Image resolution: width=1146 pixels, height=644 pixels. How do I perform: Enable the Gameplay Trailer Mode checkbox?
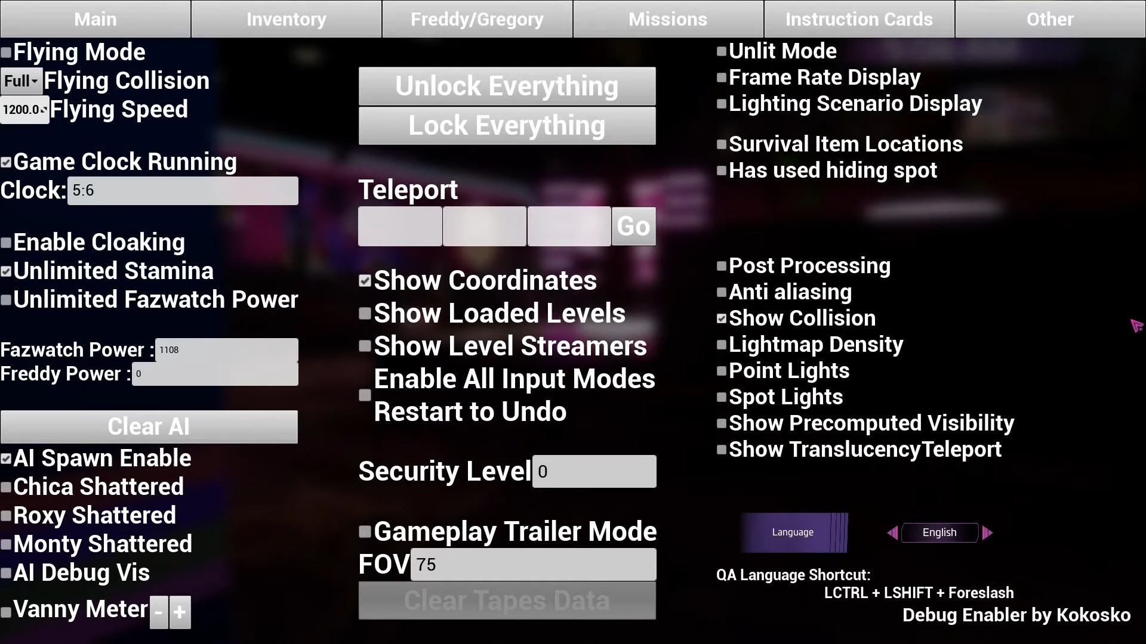coord(363,531)
